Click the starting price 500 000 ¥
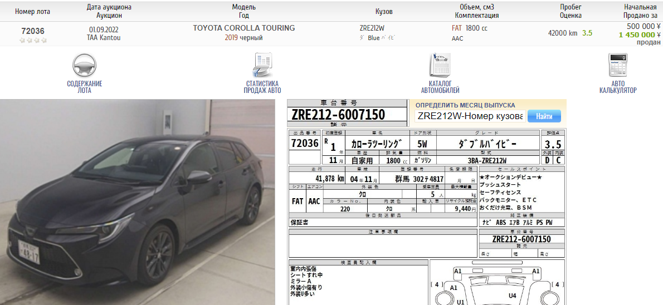The width and height of the screenshot is (663, 305). (643, 26)
